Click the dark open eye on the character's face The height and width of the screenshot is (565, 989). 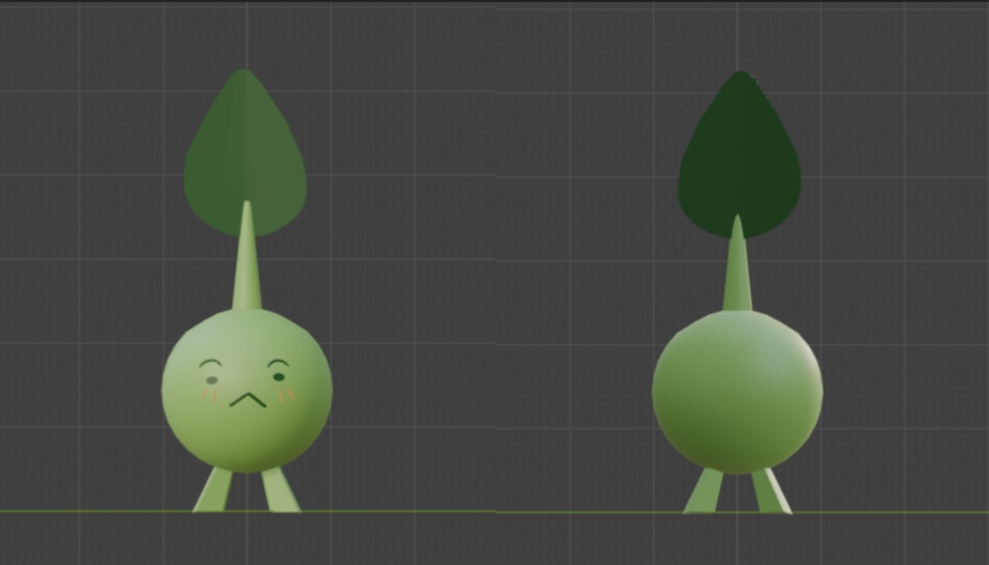[279, 377]
